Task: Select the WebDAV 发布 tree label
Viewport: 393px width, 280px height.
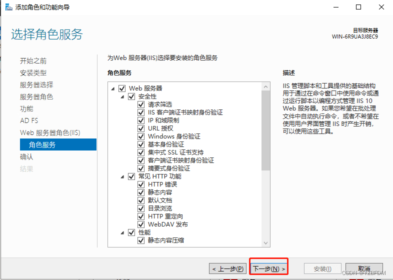Action: coord(168,224)
